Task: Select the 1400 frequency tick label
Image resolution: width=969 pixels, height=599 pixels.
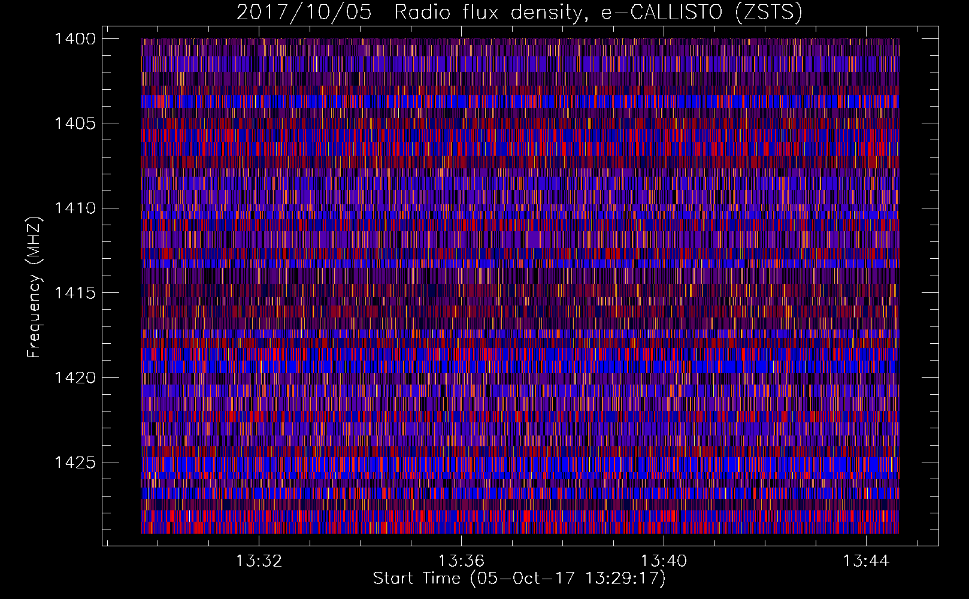Action: point(75,39)
